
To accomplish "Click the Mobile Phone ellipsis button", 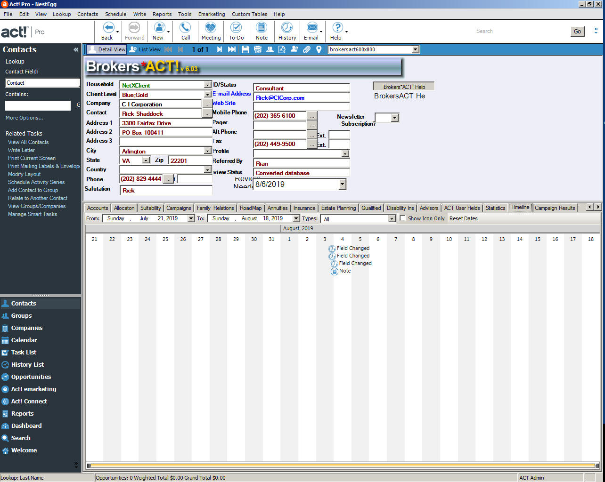I will click(312, 116).
